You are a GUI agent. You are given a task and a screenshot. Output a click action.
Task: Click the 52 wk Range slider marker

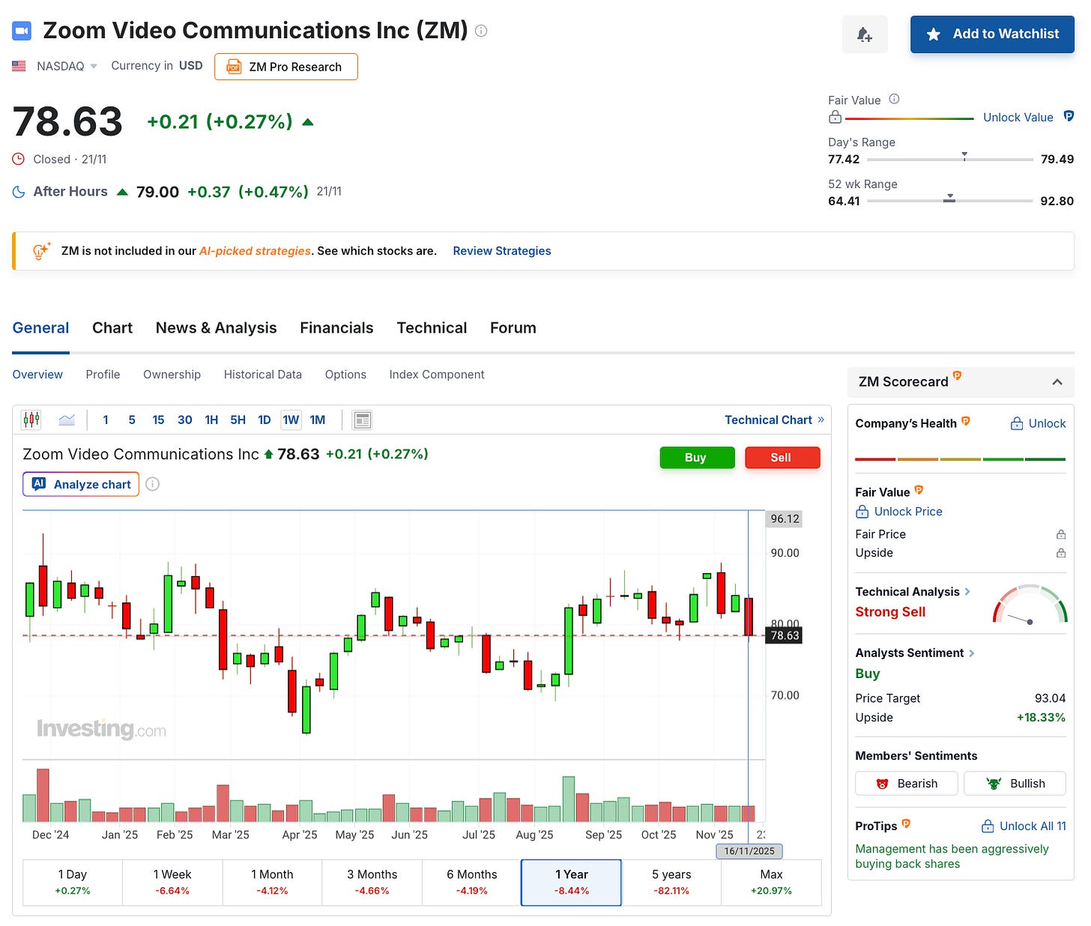tap(949, 199)
